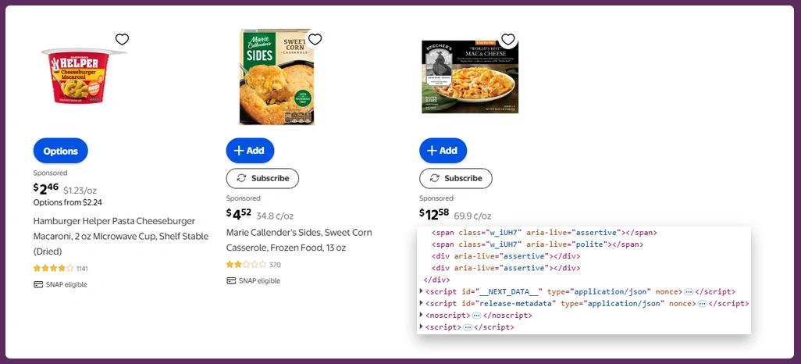The height and width of the screenshot is (364, 801).
Task: Favorite the Hamburger Helper product with heart
Action: [x=122, y=40]
